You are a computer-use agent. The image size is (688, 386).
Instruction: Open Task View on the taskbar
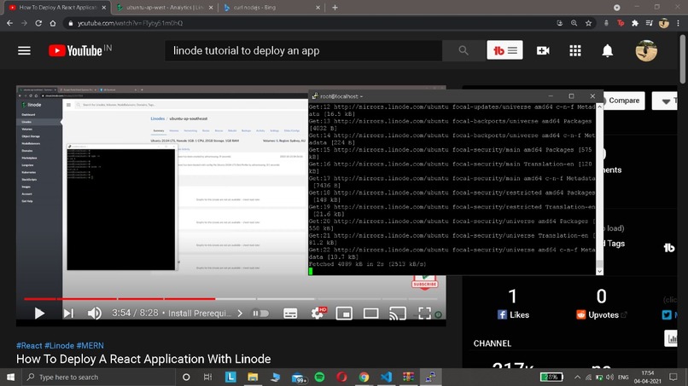point(207,377)
